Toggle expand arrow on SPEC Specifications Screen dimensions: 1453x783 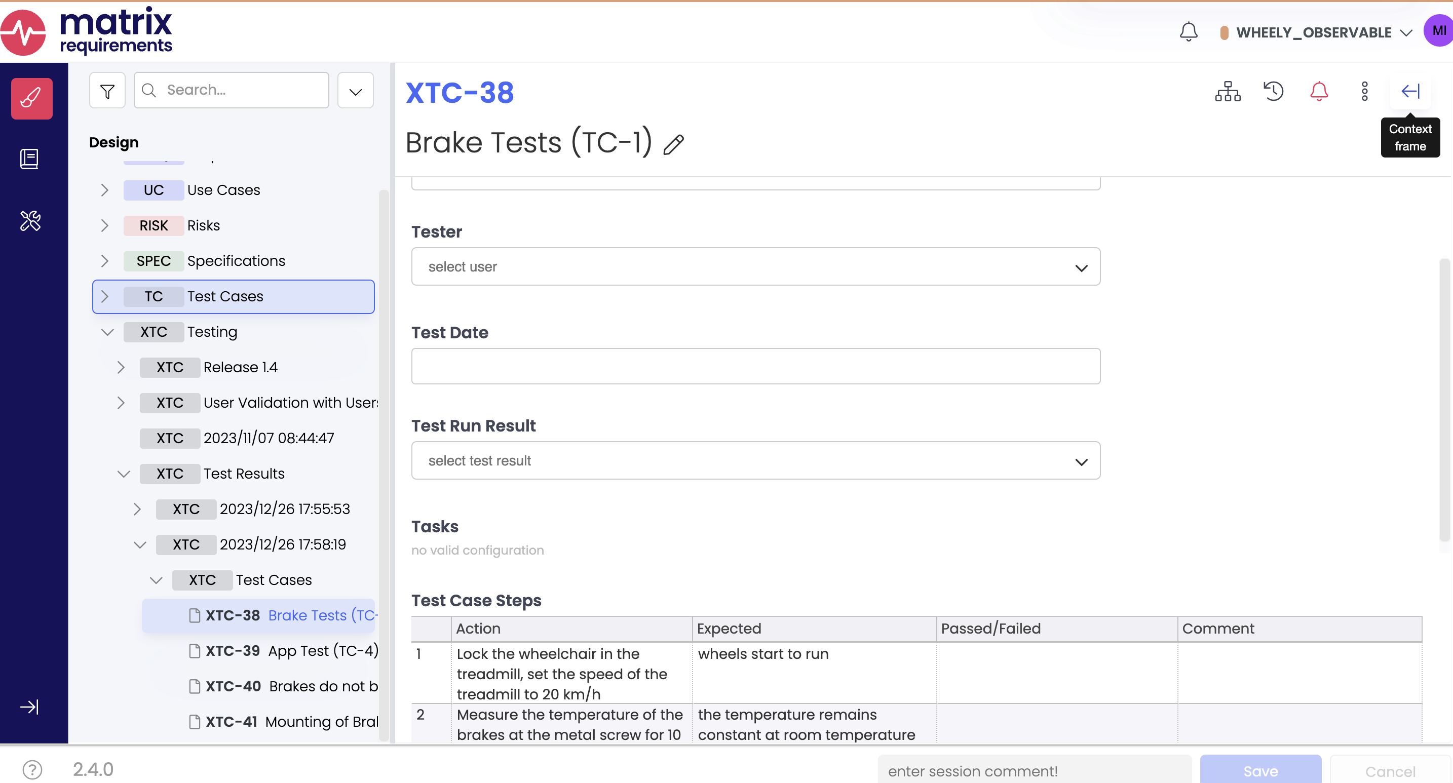coord(105,260)
